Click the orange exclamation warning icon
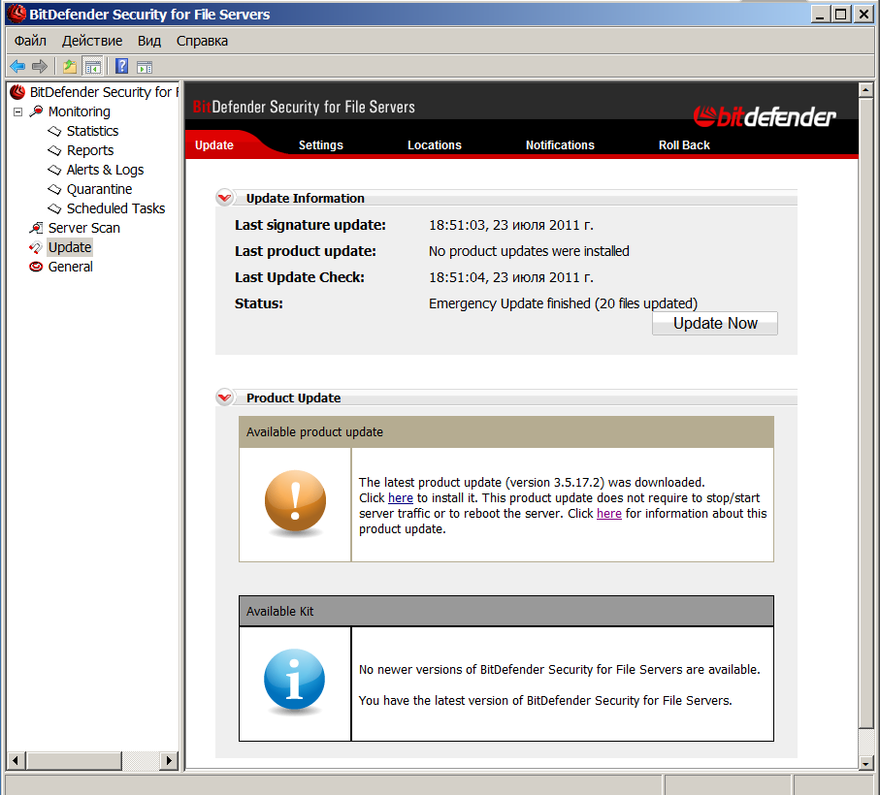880x795 pixels. click(x=295, y=501)
